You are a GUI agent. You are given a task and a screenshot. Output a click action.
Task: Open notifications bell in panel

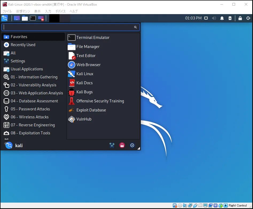(x=222, y=18)
